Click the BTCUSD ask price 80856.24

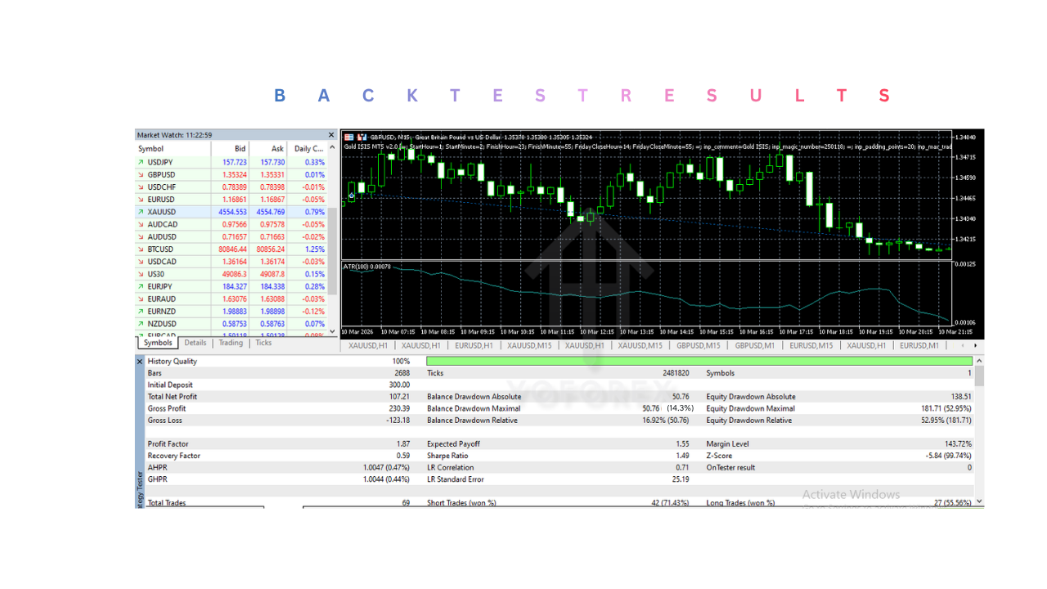[270, 250]
